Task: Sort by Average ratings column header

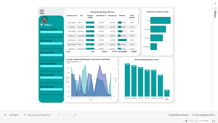Action: click(90, 16)
